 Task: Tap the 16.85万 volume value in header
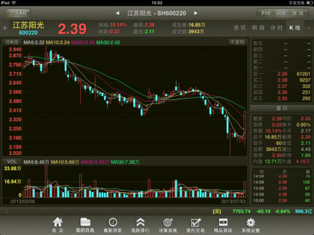197,25
